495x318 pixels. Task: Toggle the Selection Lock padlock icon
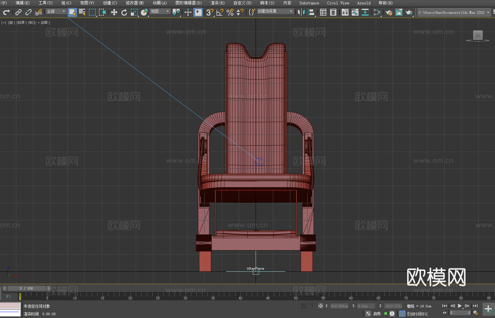312,306
